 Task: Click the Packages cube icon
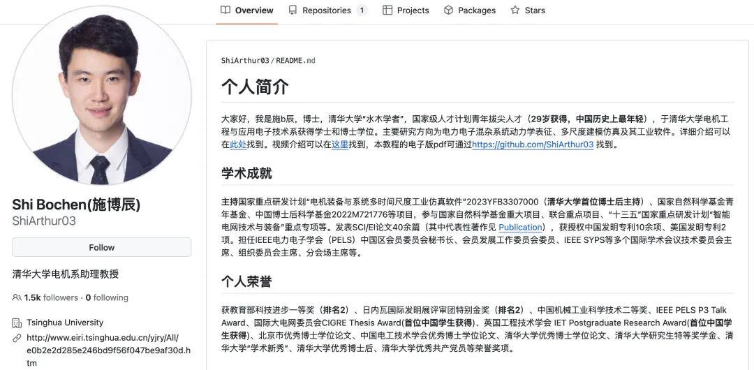click(x=448, y=10)
